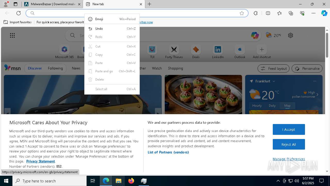Viewport: 330px width, 186px height.
Task: Open the appetizer platter news thumbnail
Action: 203,95
